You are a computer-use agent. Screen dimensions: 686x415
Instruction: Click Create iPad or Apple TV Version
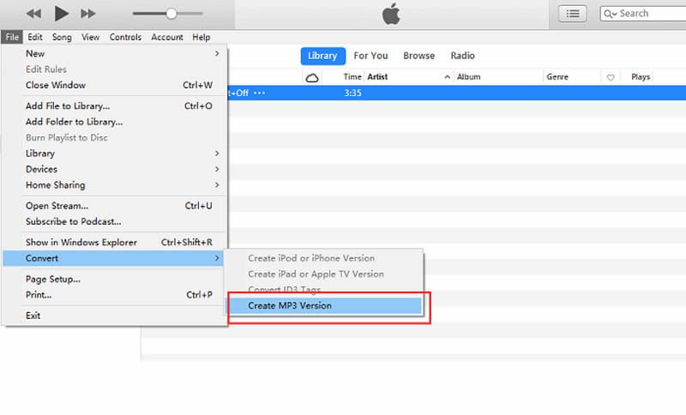pyautogui.click(x=325, y=274)
